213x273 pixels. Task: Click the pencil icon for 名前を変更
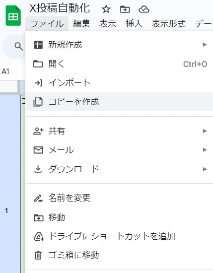tap(38, 198)
